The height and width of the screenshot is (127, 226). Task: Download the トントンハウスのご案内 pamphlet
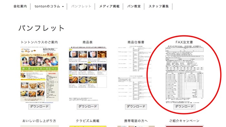[x=39, y=107]
